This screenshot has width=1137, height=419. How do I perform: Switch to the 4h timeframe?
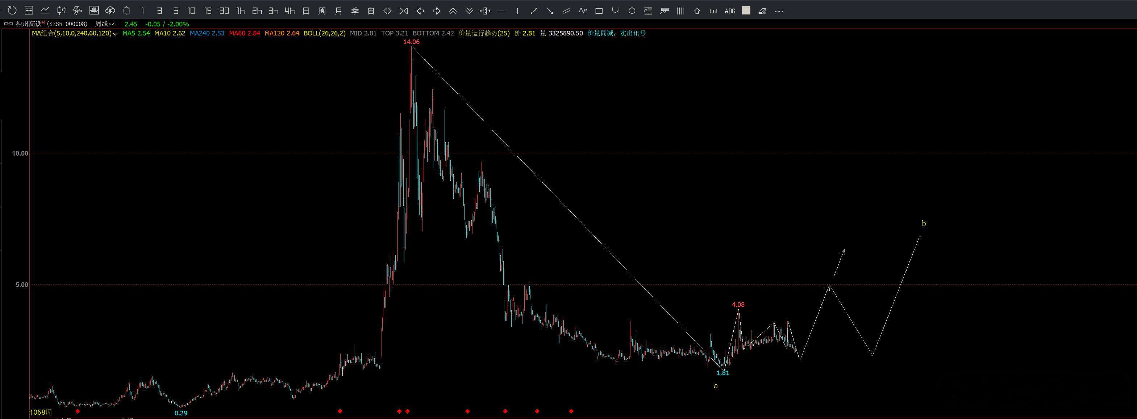pyautogui.click(x=290, y=11)
